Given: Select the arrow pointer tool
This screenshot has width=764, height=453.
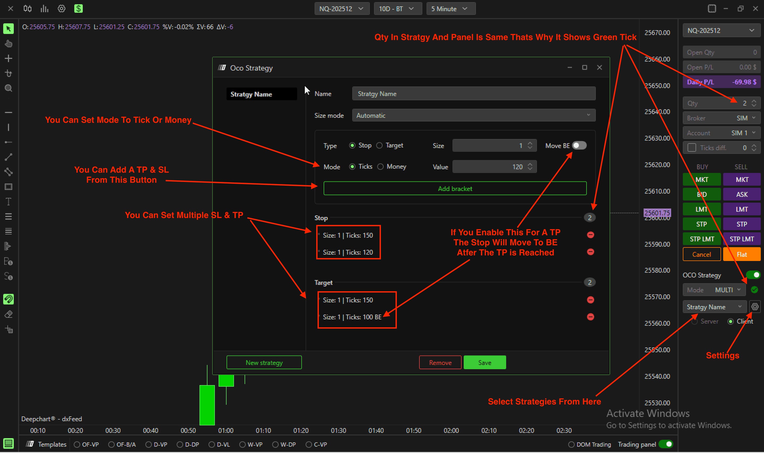Looking at the screenshot, I should point(8,29).
